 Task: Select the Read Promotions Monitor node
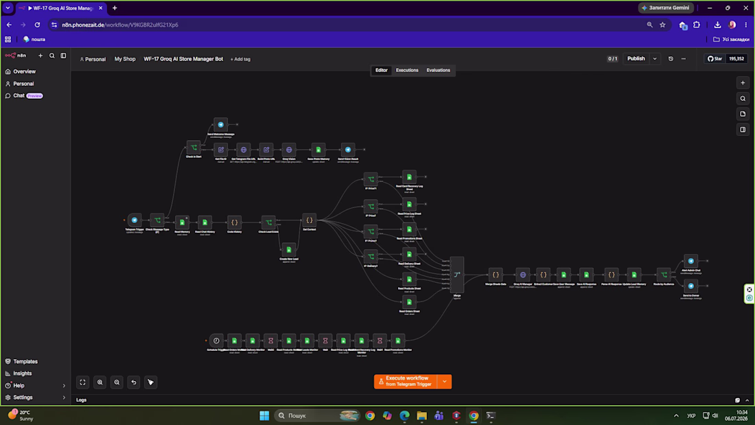tap(397, 341)
